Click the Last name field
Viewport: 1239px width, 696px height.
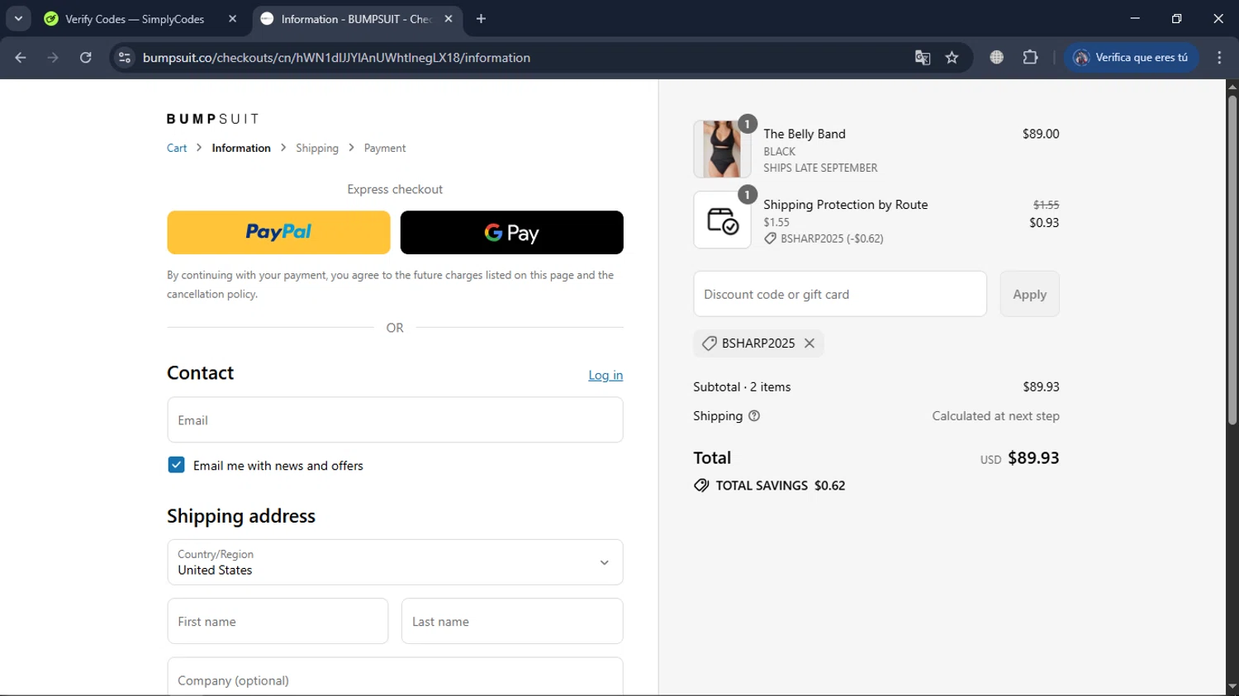[x=512, y=621]
